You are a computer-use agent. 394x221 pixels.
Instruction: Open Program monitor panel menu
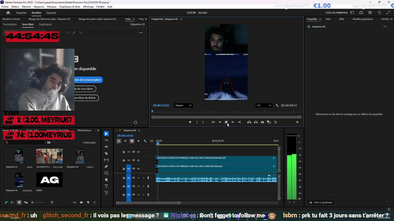pos(181,19)
